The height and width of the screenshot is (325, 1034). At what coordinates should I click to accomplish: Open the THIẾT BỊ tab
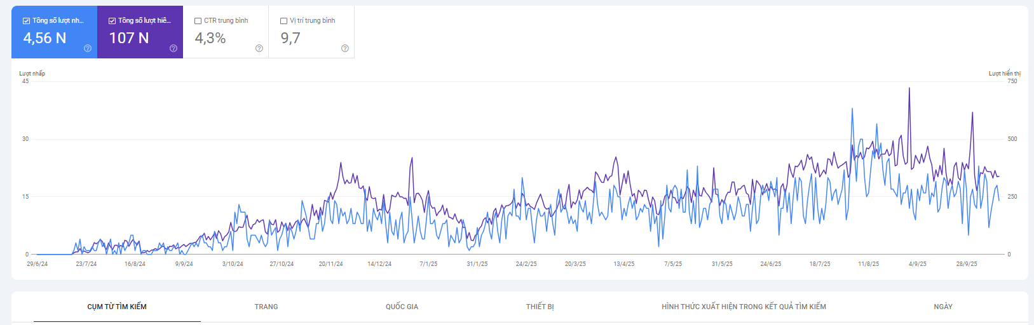coord(540,307)
